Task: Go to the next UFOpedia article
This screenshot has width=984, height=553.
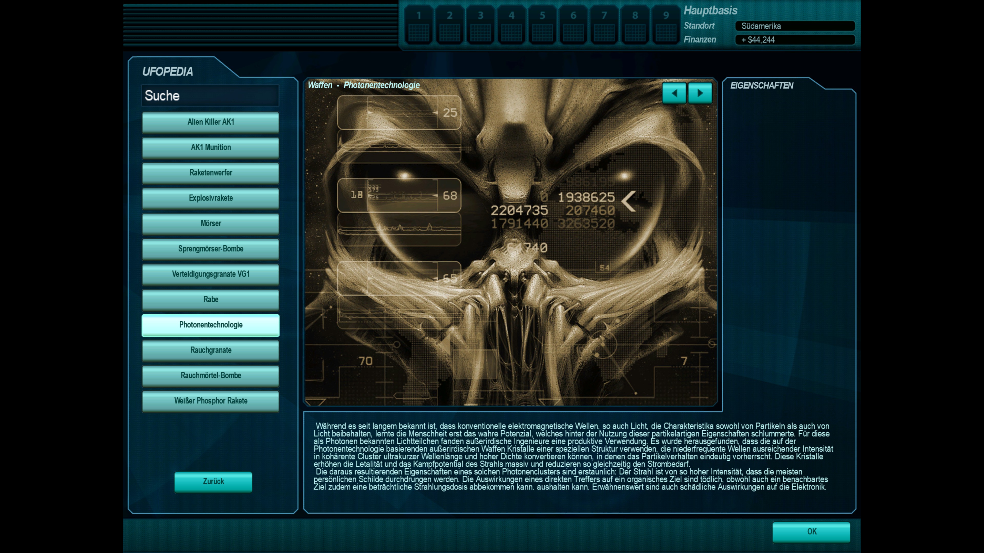Action: [x=700, y=93]
